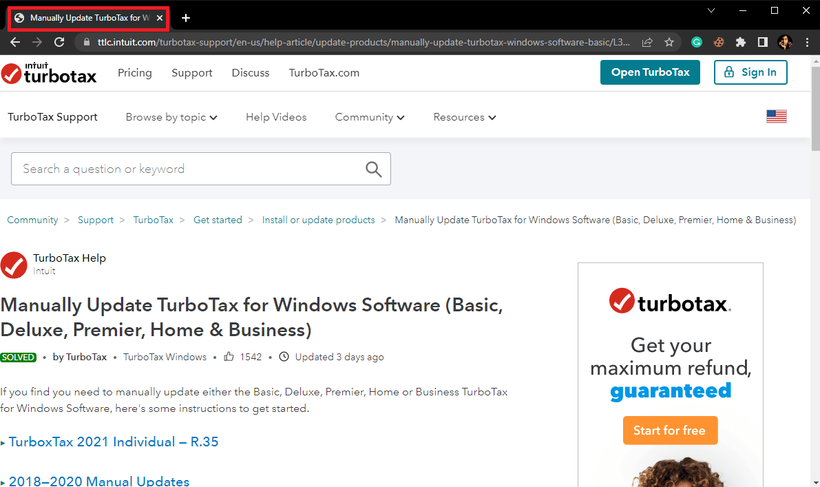Close the Manually Update TurboTax tab
Image resolution: width=820 pixels, height=487 pixels.
(160, 18)
